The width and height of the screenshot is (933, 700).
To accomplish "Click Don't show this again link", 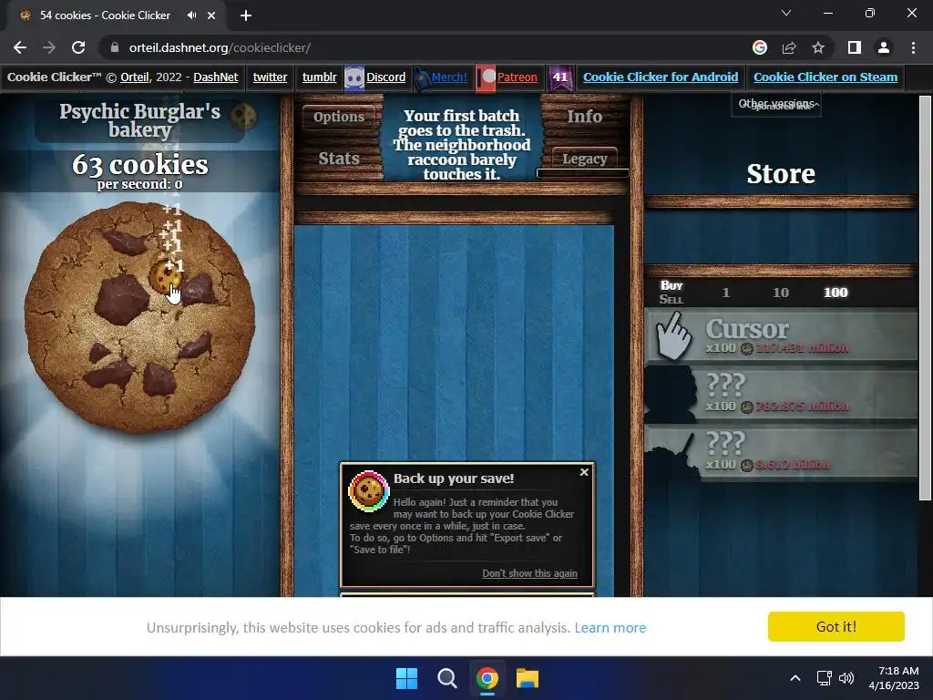I will click(529, 573).
